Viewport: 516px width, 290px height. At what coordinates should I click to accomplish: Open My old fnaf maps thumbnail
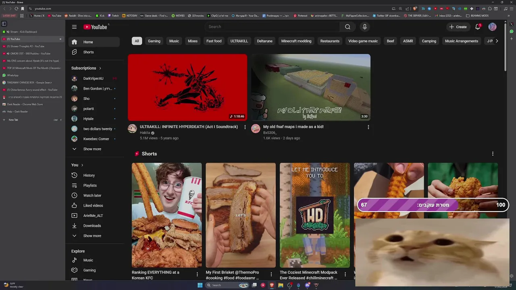311,87
